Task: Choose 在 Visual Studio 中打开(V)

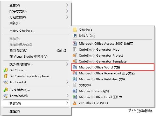Action: 28,56
